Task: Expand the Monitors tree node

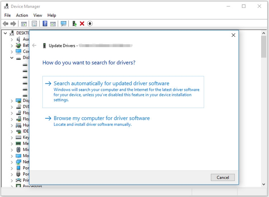Action: coord(12,156)
